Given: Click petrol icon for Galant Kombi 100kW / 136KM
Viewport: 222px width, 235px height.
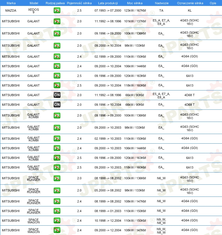Looking at the screenshot, I should click(57, 116).
